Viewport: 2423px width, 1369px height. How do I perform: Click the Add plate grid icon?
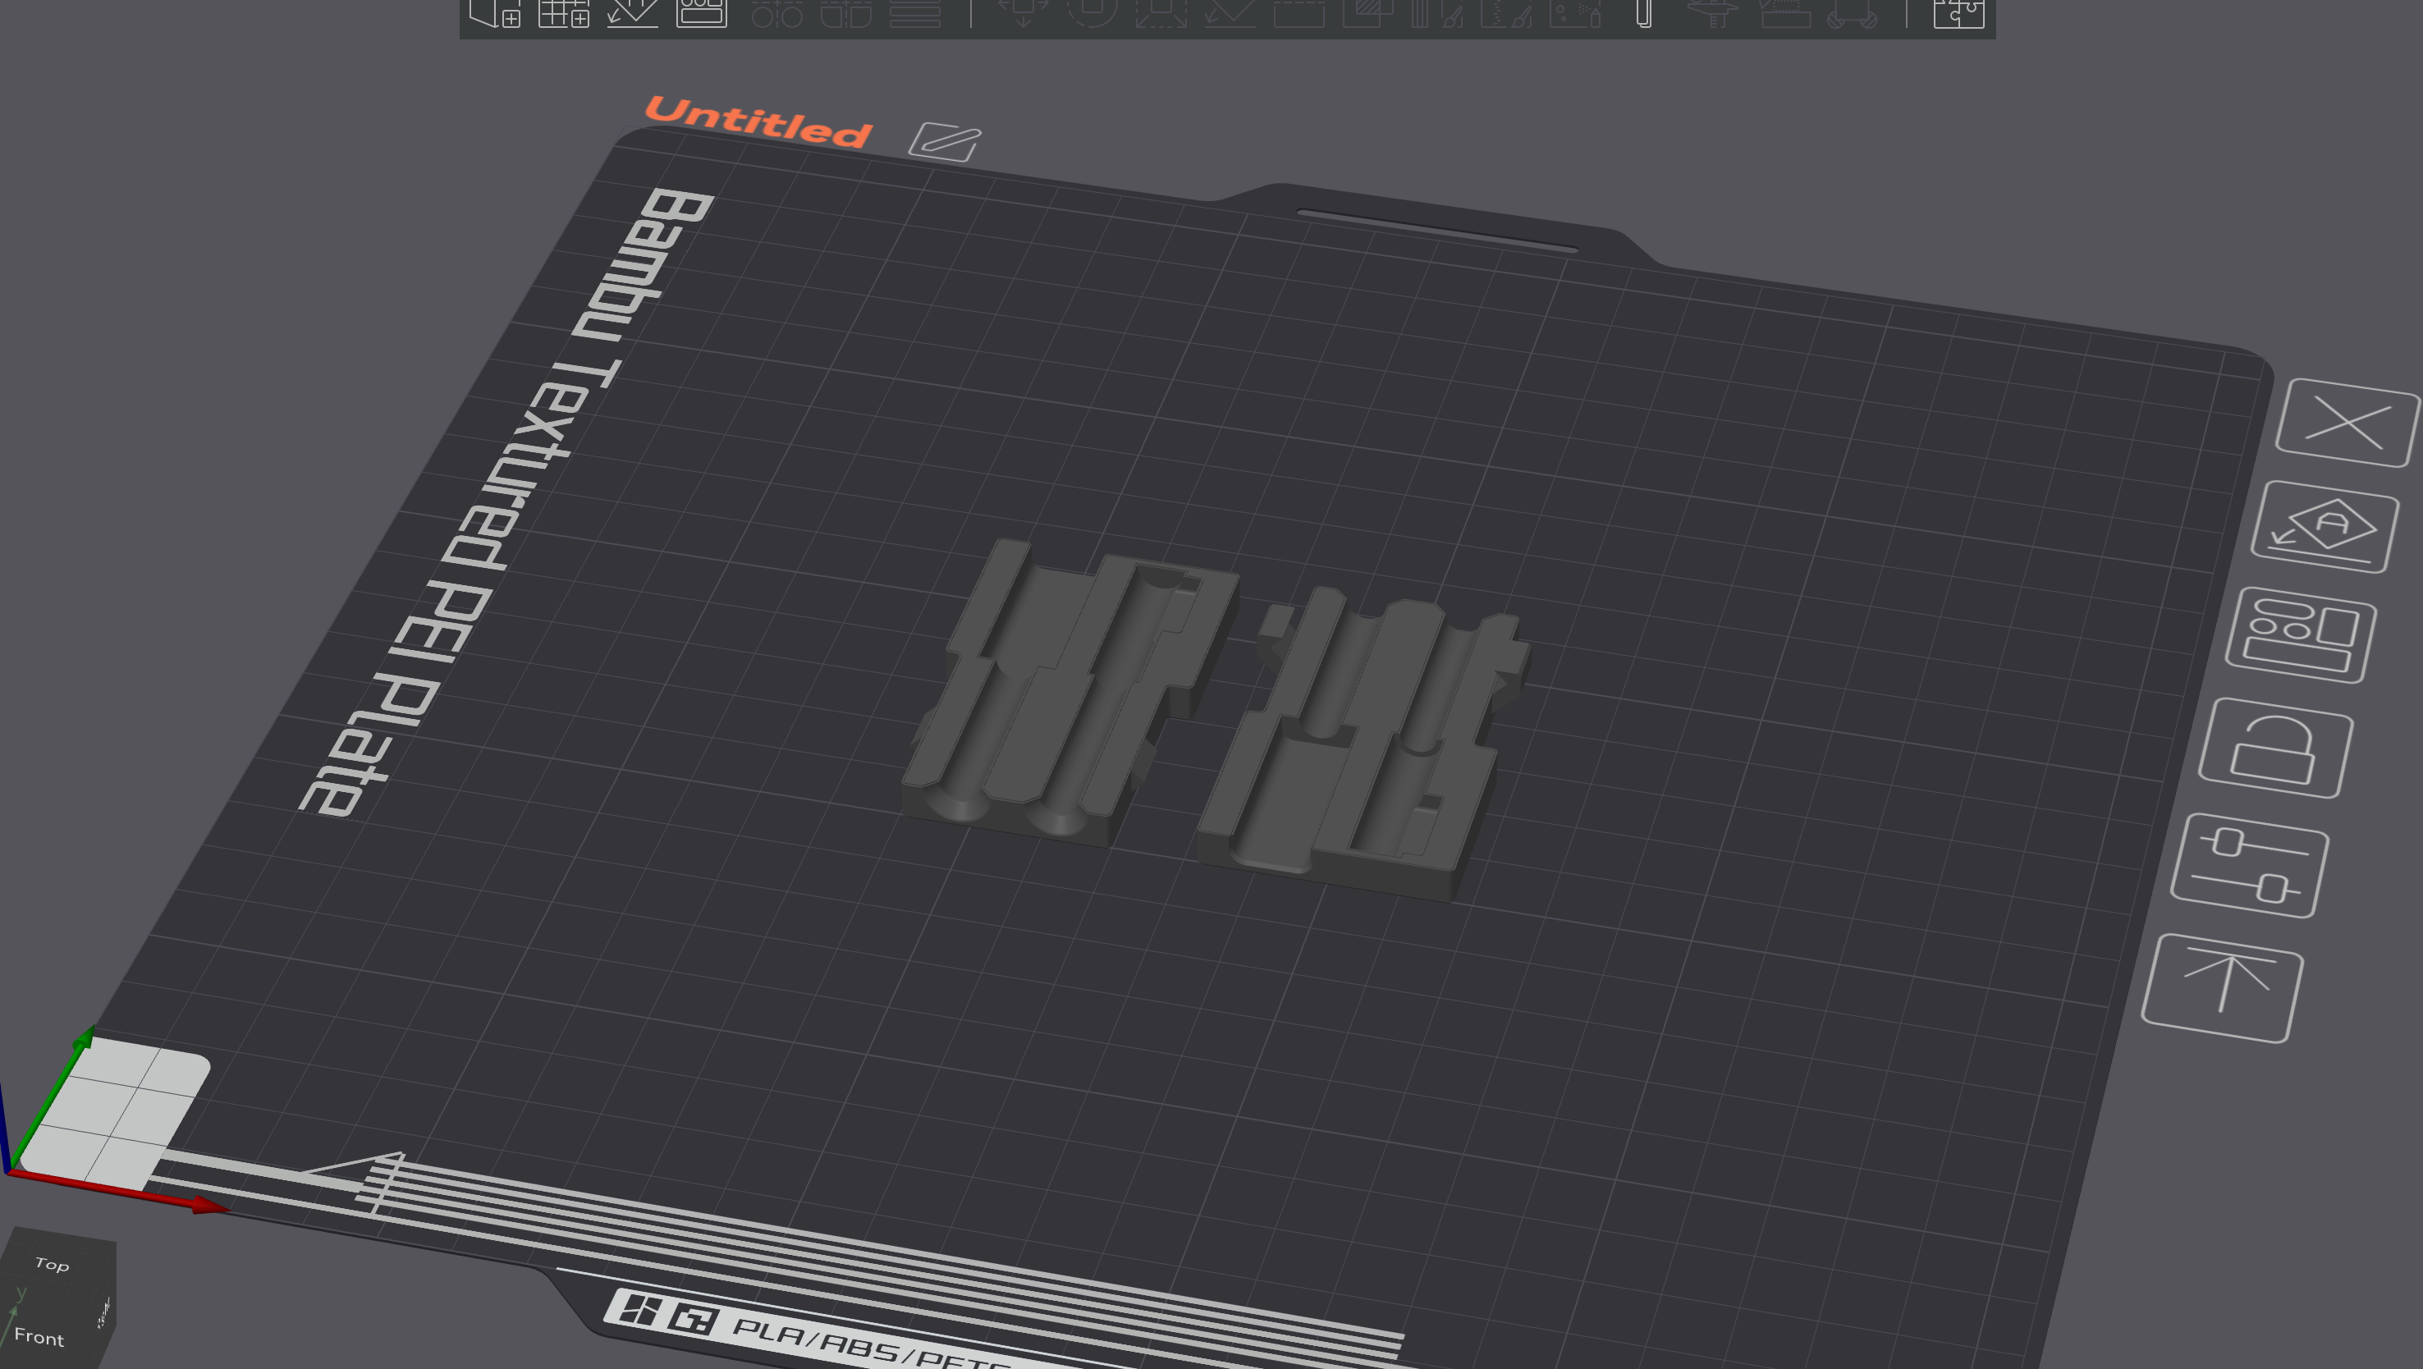click(563, 12)
